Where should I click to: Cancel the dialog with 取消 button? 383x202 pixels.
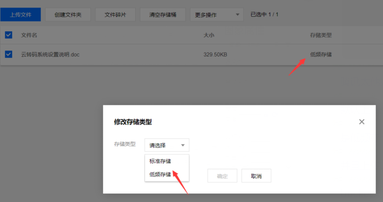pos(256,176)
